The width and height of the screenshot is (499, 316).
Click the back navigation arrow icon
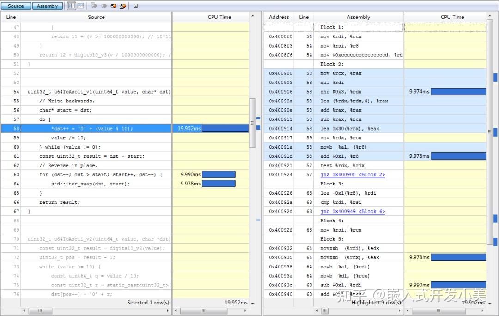coord(94,6)
